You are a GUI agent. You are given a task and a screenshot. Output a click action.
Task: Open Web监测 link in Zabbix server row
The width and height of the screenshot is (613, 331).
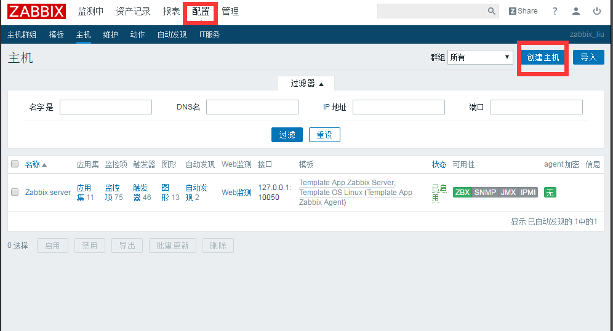[236, 193]
